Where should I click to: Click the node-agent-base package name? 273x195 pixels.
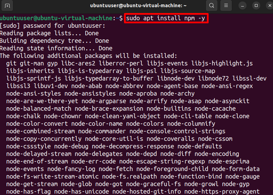(172, 86)
